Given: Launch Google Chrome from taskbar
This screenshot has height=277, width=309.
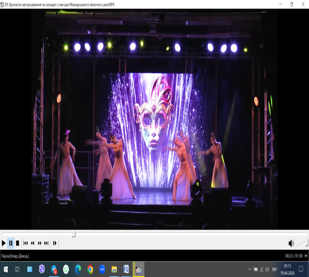Looking at the screenshot, I should tap(90, 269).
